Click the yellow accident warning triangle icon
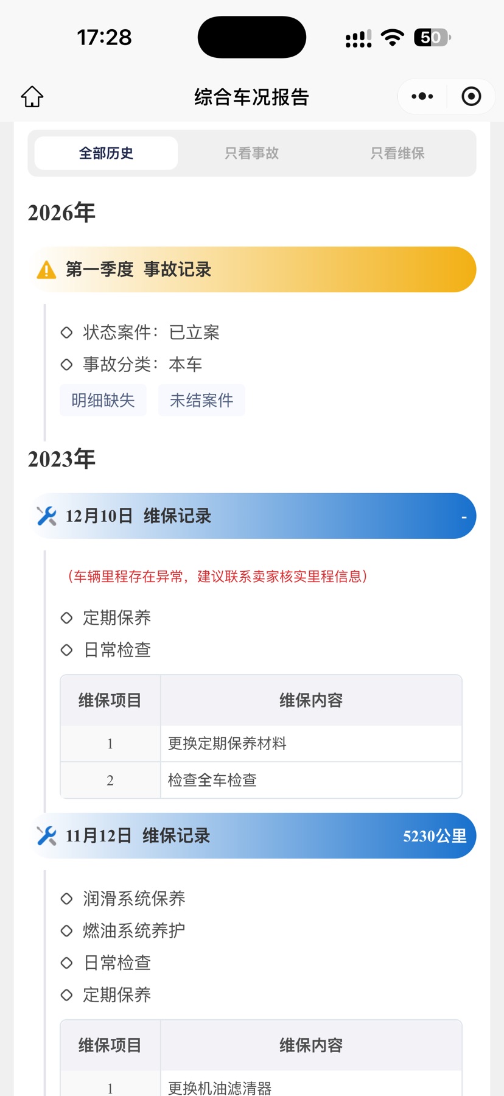This screenshot has width=504, height=1096. click(x=46, y=270)
